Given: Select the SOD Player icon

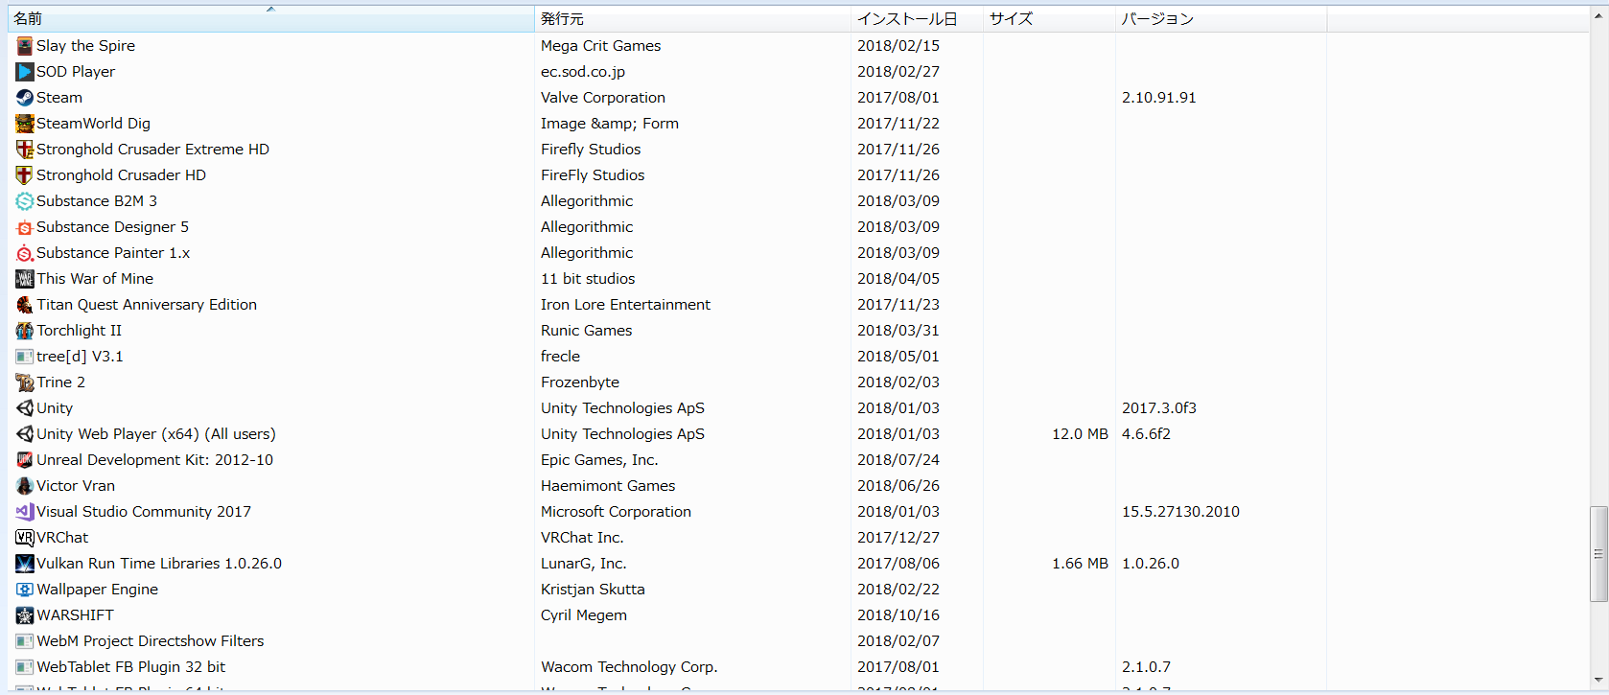Looking at the screenshot, I should [x=25, y=72].
